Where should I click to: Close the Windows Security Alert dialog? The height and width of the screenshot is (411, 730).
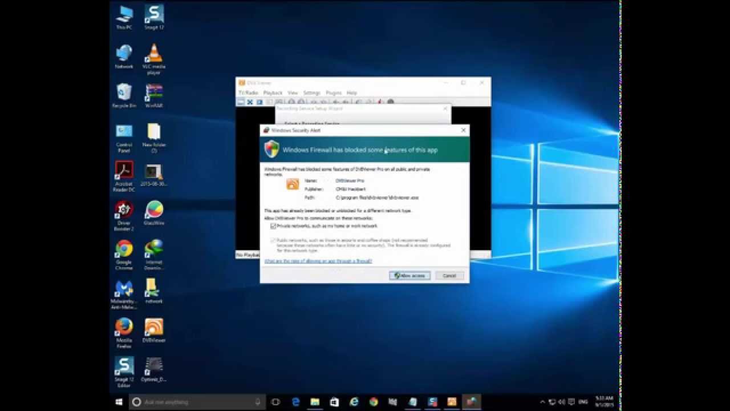tap(463, 130)
